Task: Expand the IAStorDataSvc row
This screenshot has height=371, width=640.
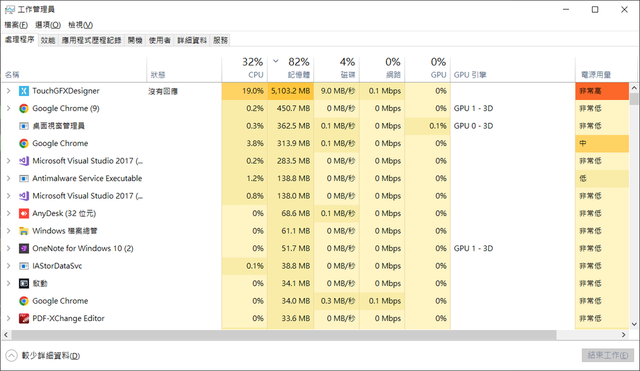Action: pos(8,266)
